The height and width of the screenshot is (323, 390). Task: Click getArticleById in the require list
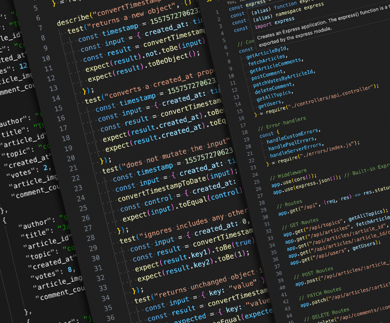click(266, 53)
